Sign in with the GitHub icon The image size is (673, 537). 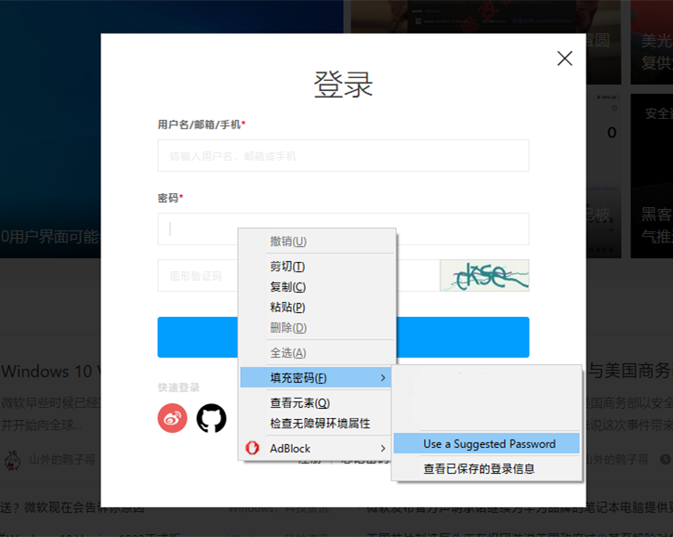211,418
